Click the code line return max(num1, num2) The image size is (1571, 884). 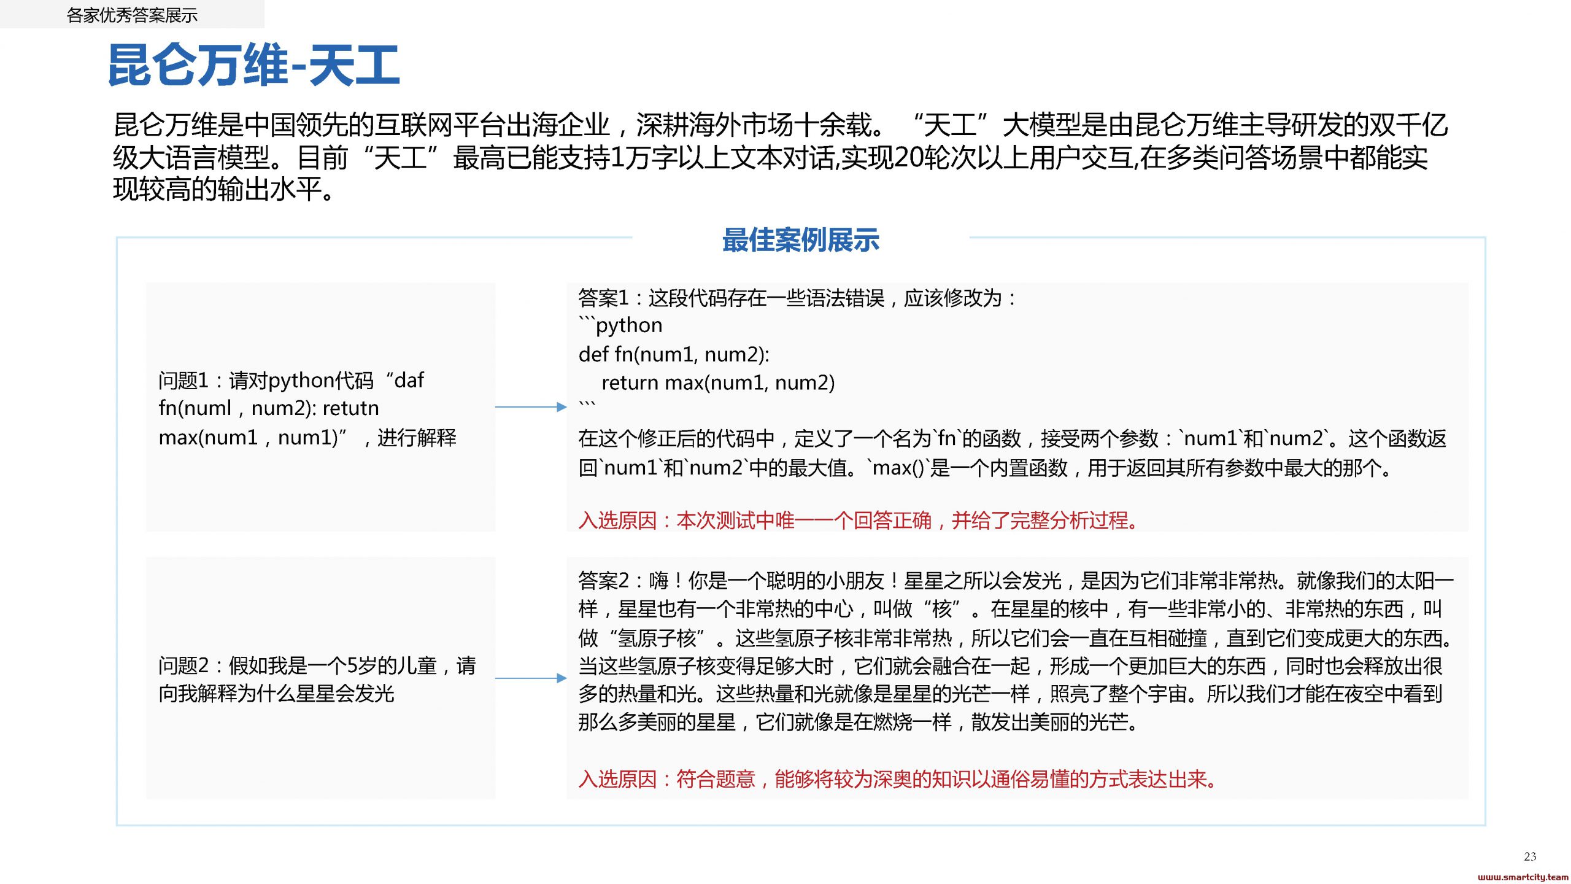tap(718, 382)
